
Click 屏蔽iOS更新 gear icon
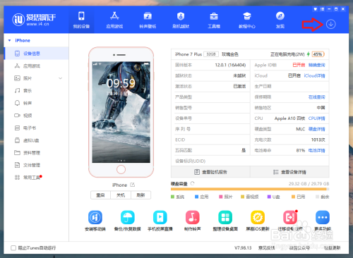point(258,217)
